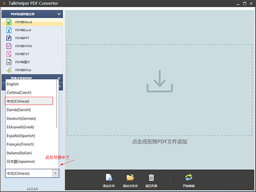Start conversion with green arrows icon
This screenshot has width=256, height=192.
pos(189,177)
